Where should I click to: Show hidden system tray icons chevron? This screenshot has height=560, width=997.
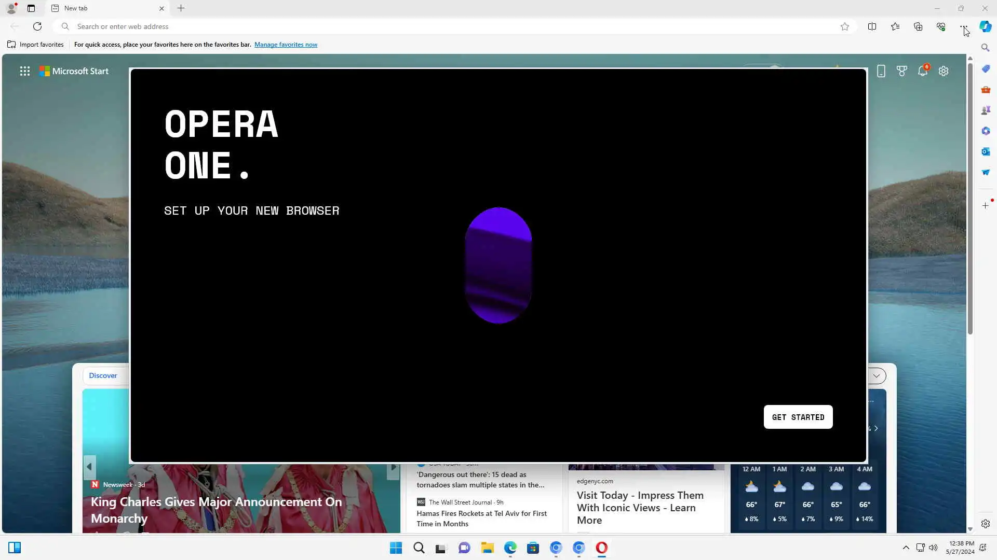click(906, 548)
